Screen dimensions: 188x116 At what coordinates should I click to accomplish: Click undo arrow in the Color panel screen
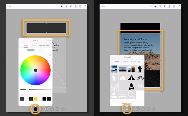[57, 6]
